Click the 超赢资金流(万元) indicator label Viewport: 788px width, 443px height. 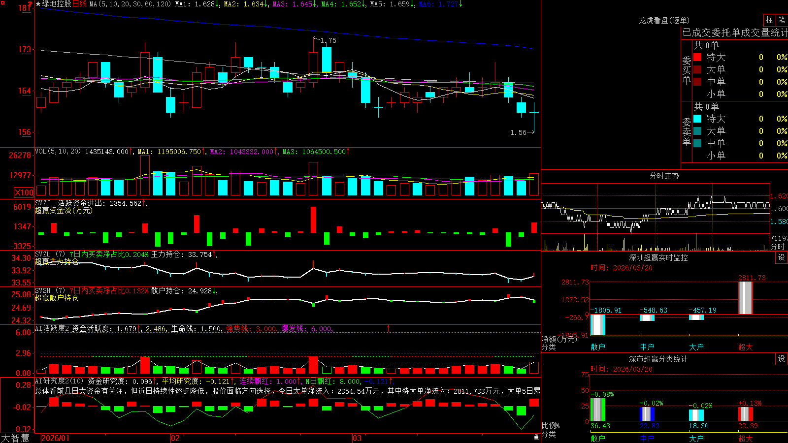click(x=64, y=210)
